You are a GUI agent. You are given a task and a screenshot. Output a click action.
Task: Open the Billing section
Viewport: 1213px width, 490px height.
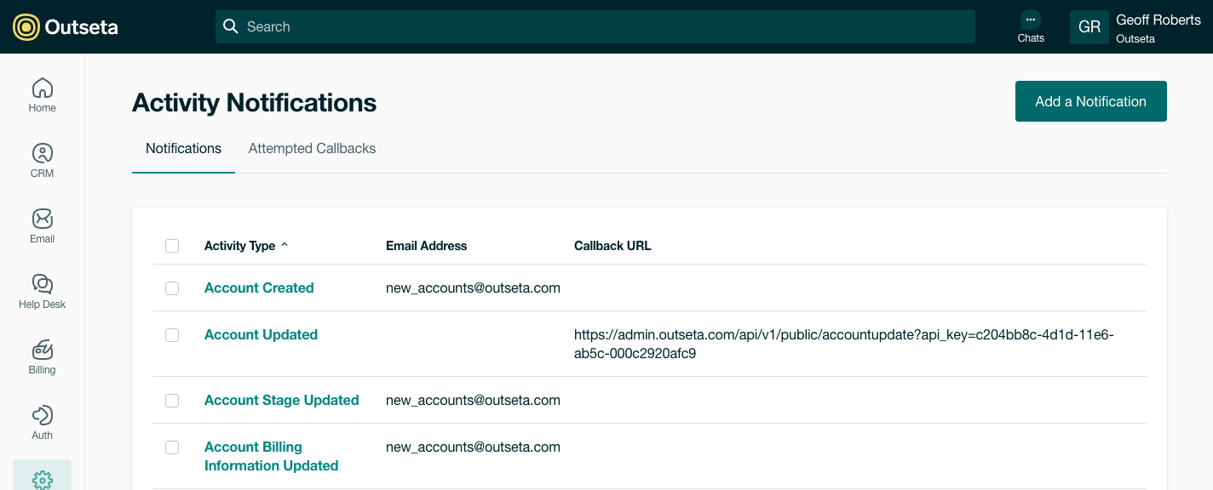point(42,356)
